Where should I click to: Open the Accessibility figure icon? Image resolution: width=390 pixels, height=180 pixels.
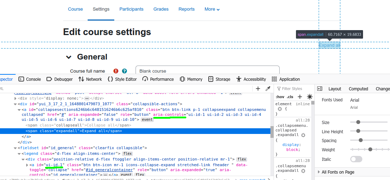click(x=239, y=79)
